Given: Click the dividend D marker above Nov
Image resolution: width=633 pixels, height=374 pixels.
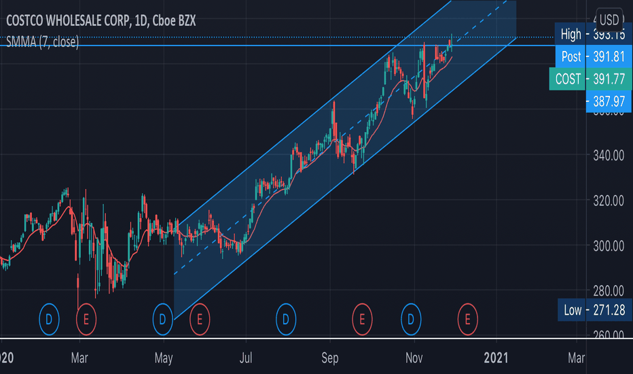Looking at the screenshot, I should pyautogui.click(x=411, y=320).
